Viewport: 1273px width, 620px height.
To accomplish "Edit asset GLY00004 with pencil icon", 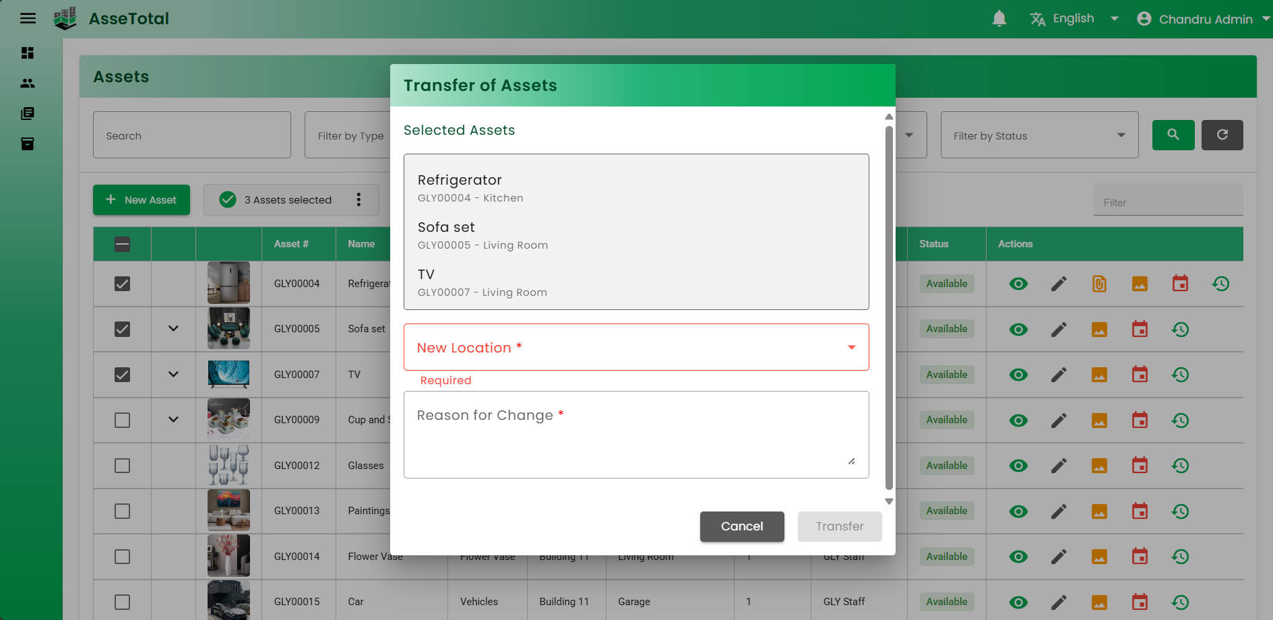I will tap(1059, 284).
